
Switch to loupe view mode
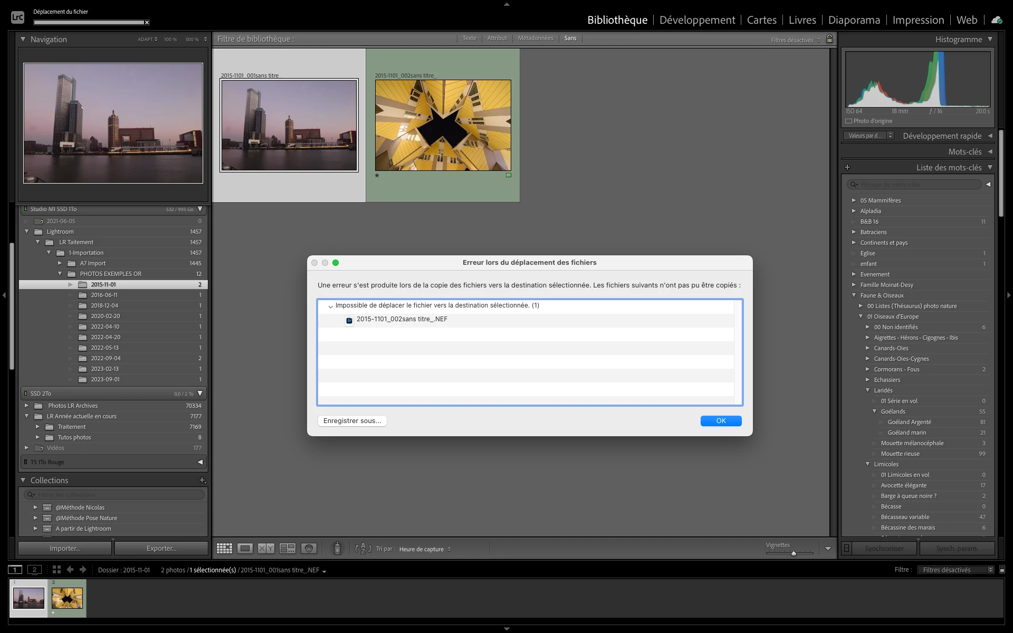[x=245, y=549]
